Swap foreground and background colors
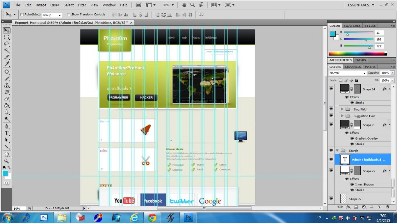The height and width of the screenshot is (223, 397). coord(9,167)
